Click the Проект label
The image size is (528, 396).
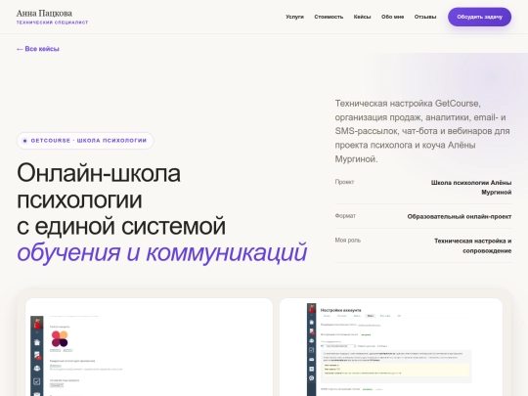(344, 182)
